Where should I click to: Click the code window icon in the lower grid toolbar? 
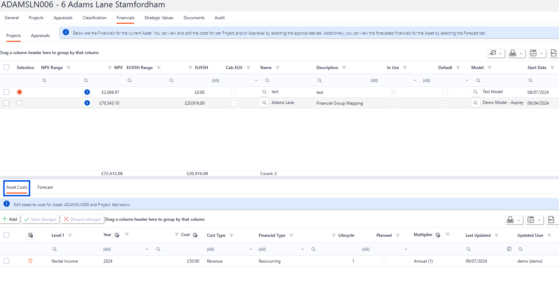531,220
